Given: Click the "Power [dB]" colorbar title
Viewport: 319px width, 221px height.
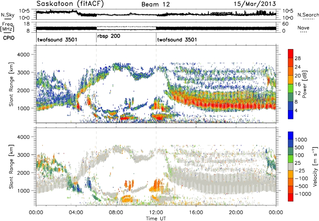Looking at the screenshot, I should tap(305, 84).
